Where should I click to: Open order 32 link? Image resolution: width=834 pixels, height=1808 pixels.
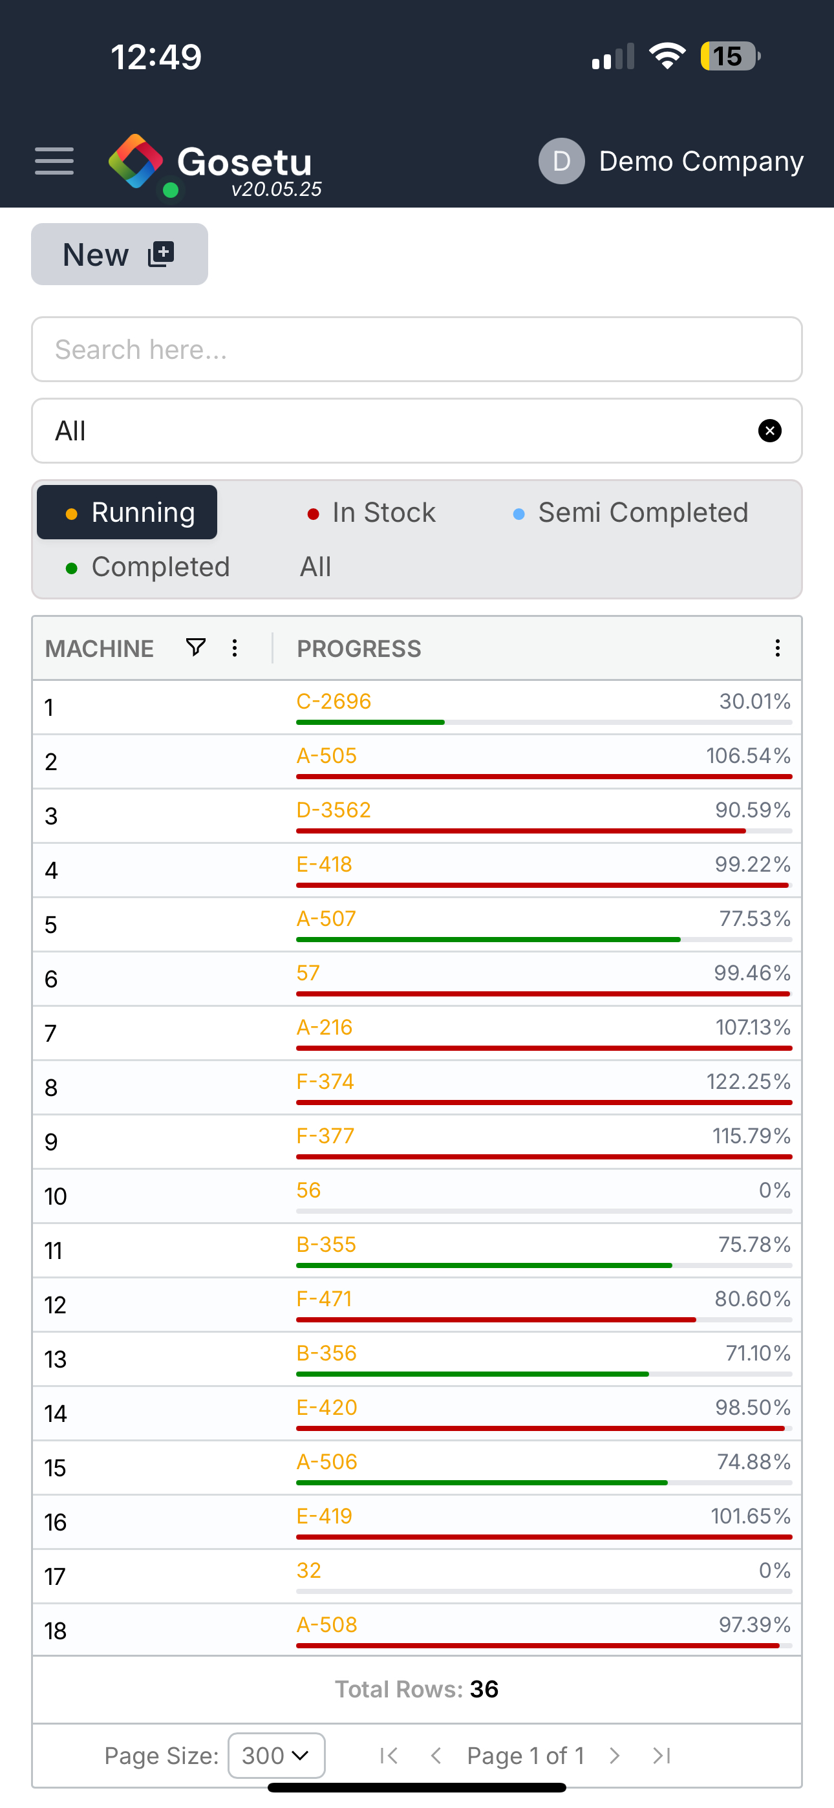coord(308,1570)
